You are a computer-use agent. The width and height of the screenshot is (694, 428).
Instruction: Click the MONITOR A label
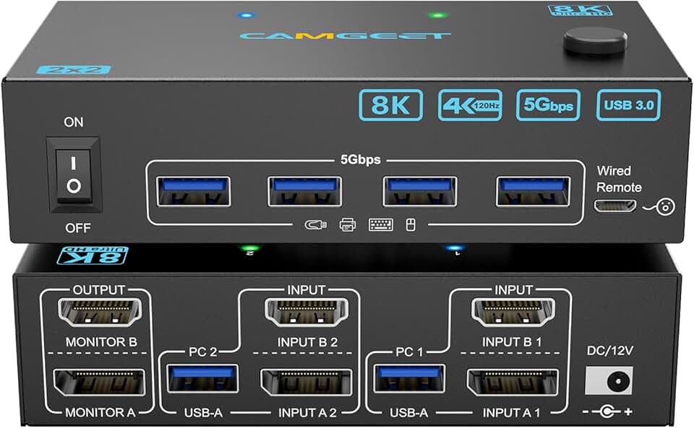[100, 413]
